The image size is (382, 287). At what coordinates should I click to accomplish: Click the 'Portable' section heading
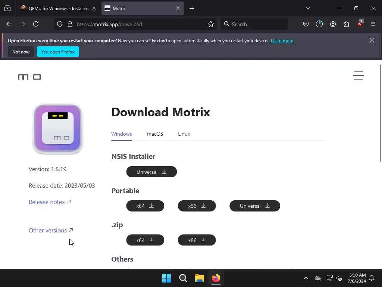125,191
